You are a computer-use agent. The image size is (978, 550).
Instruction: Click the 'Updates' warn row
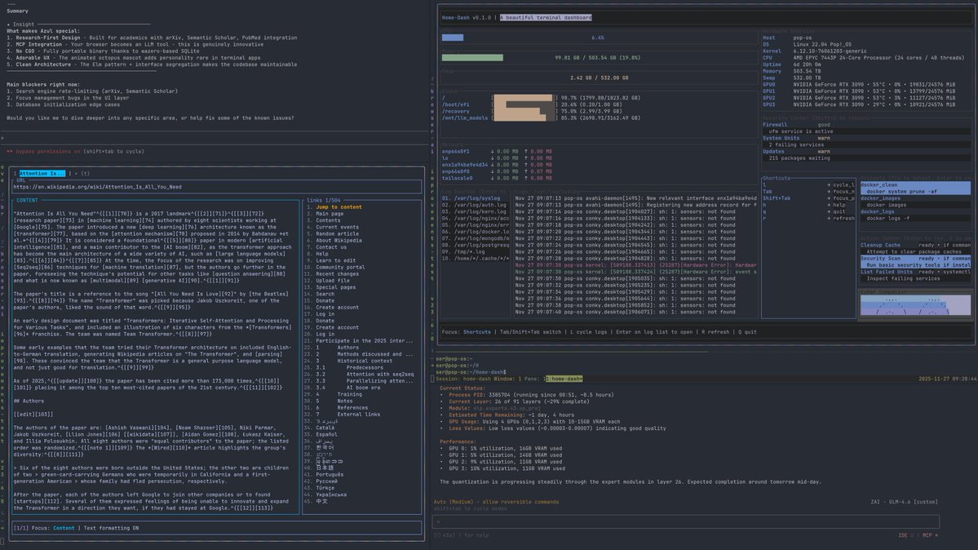(x=865, y=151)
